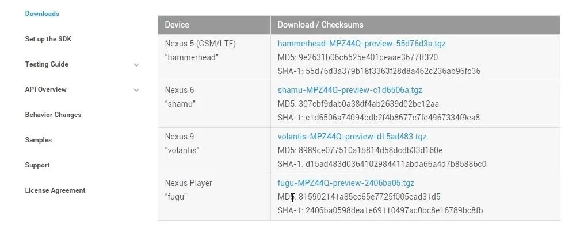
Task: Click the Device column header
Action: click(214, 25)
